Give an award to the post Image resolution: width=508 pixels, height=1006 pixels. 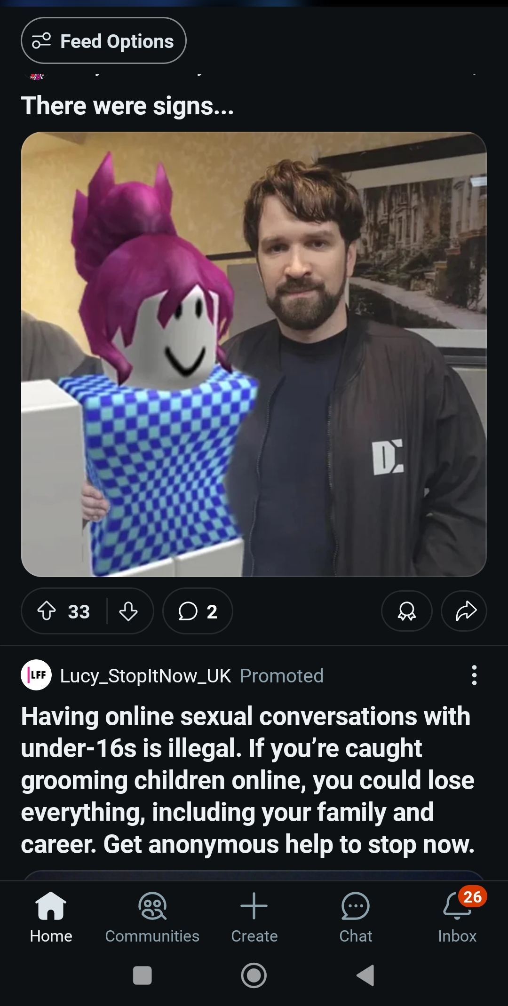[x=407, y=611]
